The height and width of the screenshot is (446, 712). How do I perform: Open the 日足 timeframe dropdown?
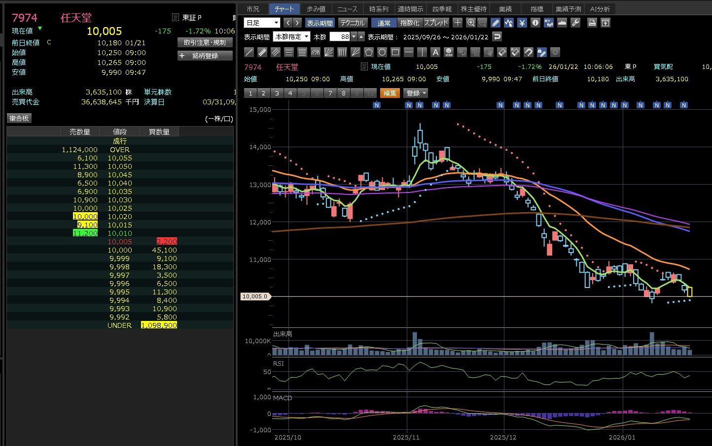[x=262, y=23]
